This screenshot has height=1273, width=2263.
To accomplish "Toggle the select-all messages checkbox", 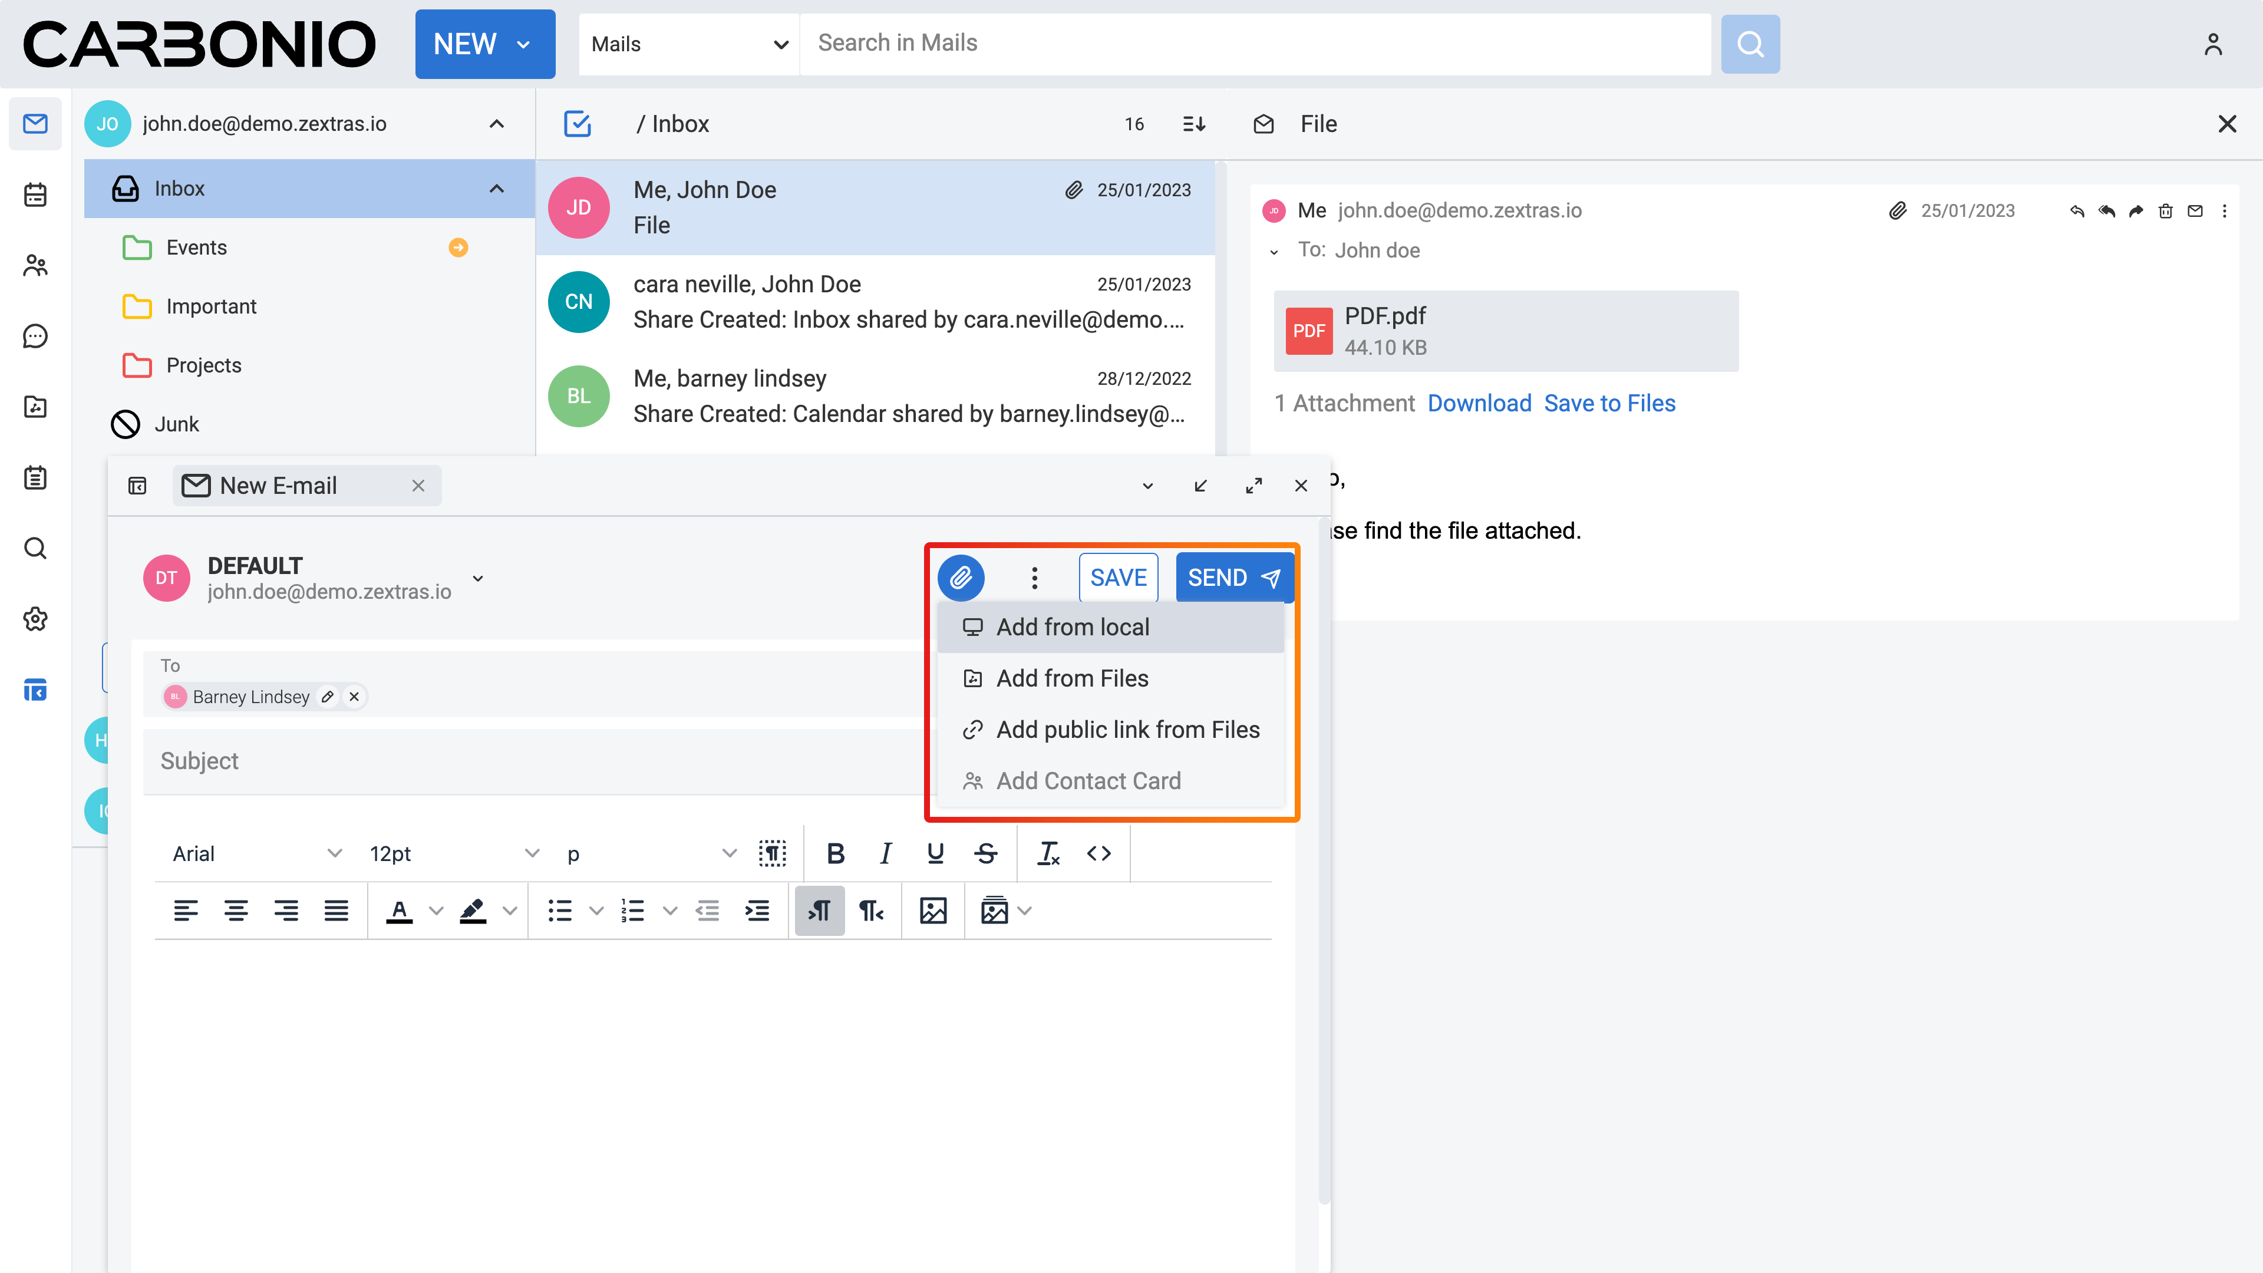I will coord(577,124).
